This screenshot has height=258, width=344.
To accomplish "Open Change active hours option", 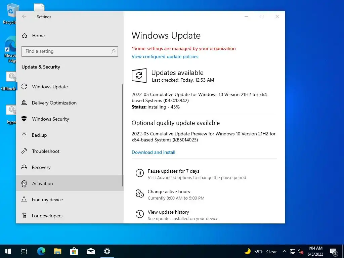I will click(169, 191).
